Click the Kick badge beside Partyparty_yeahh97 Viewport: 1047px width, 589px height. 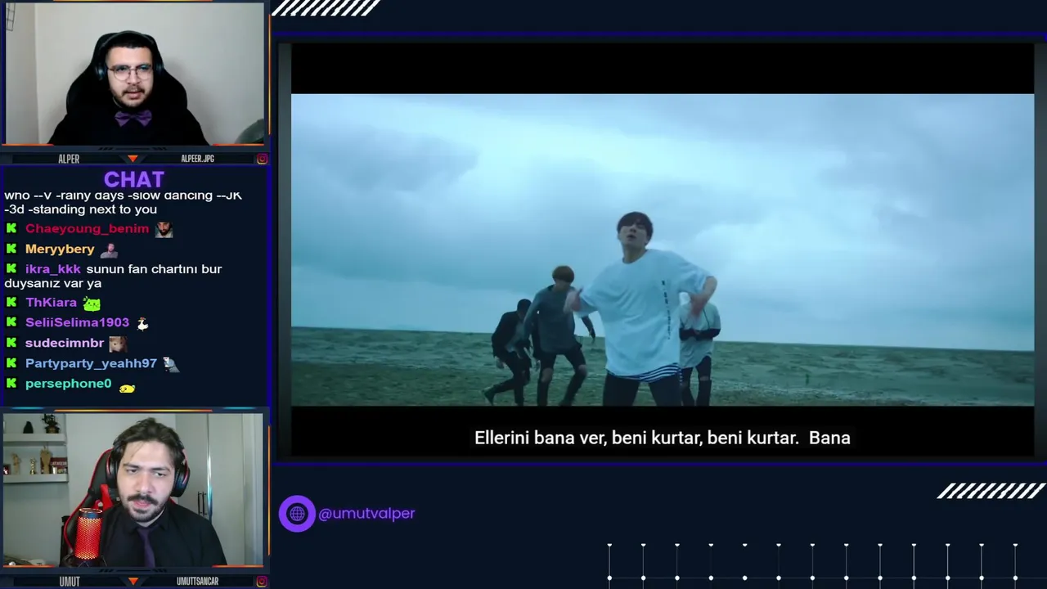(x=11, y=363)
